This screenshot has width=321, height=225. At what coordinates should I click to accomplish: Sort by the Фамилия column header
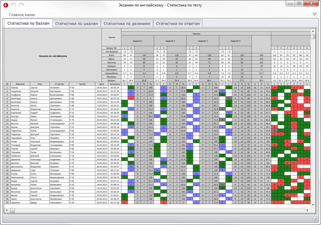pos(20,84)
